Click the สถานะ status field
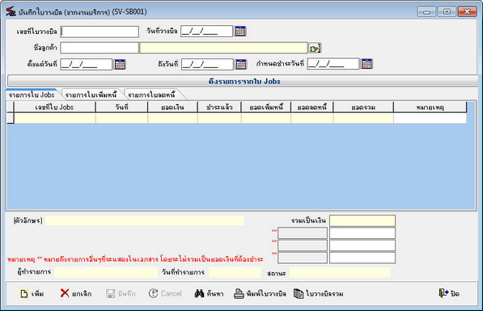483x311 pixels. coord(340,272)
